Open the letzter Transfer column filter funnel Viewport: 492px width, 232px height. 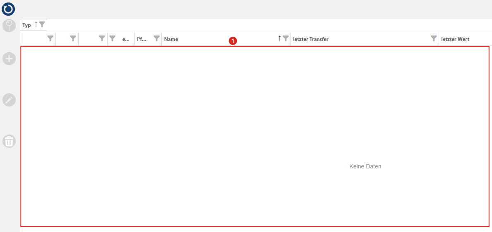pos(434,39)
